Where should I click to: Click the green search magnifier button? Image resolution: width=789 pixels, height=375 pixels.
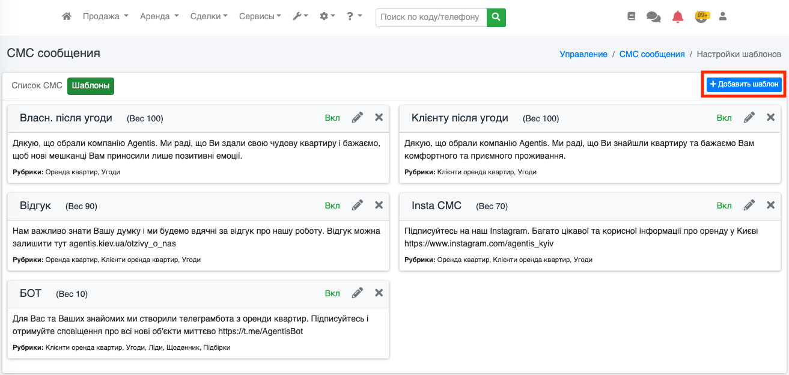click(x=496, y=17)
